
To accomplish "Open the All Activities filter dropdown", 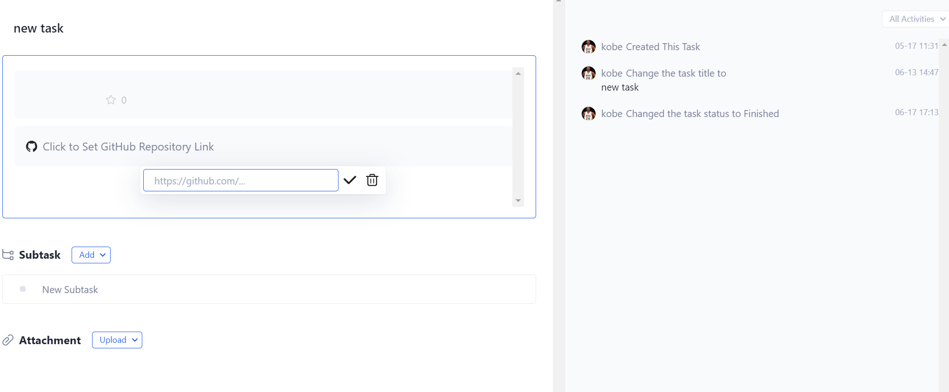I will [916, 19].
